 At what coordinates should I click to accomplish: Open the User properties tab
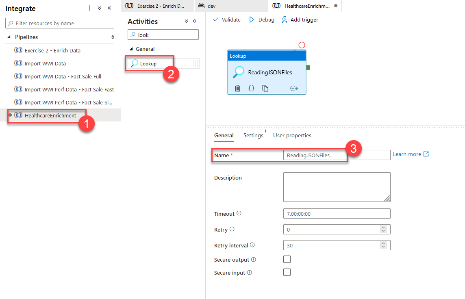pos(292,135)
